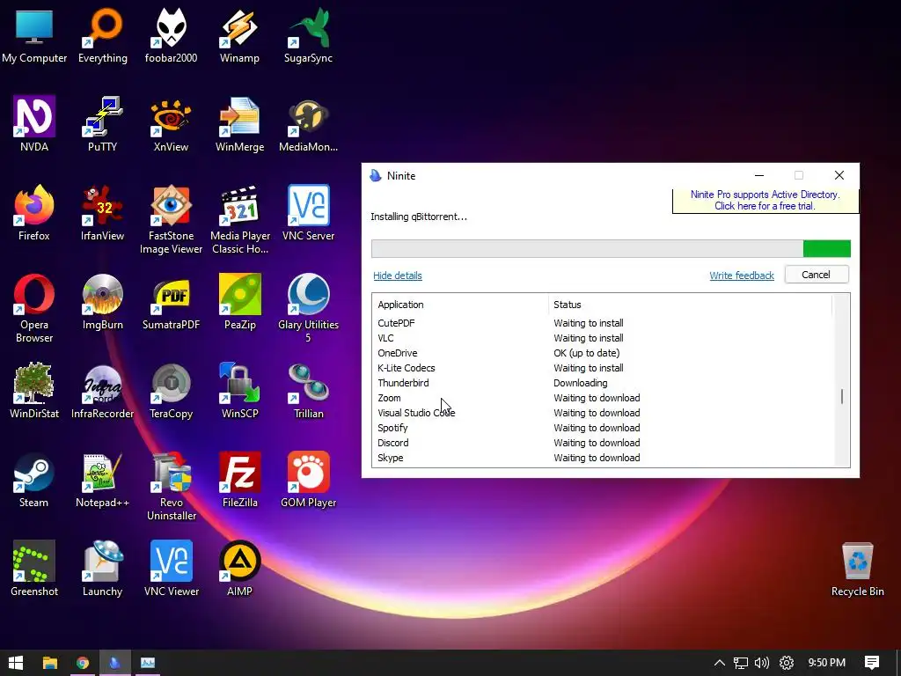Open the Recycle Bin
The image size is (901, 676).
(857, 569)
